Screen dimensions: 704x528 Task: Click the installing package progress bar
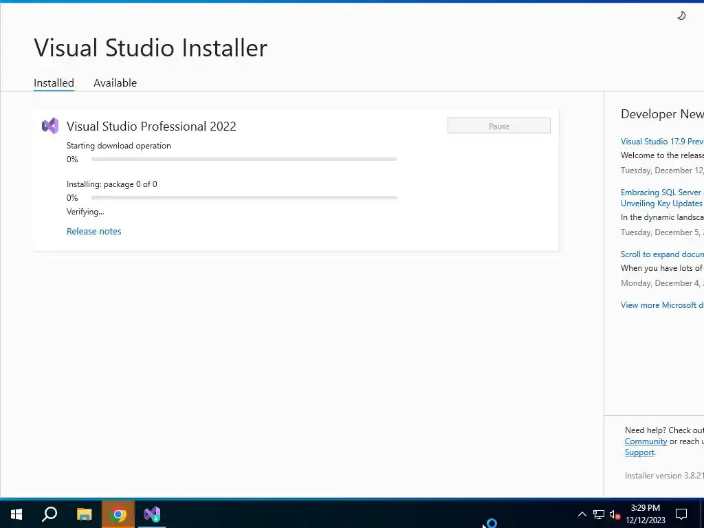pyautogui.click(x=244, y=197)
